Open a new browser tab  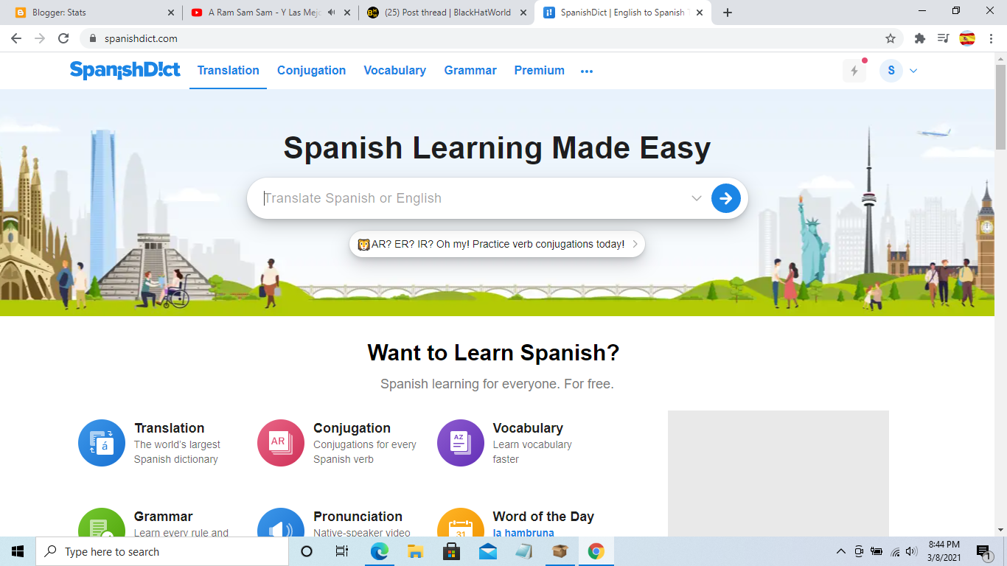click(728, 13)
